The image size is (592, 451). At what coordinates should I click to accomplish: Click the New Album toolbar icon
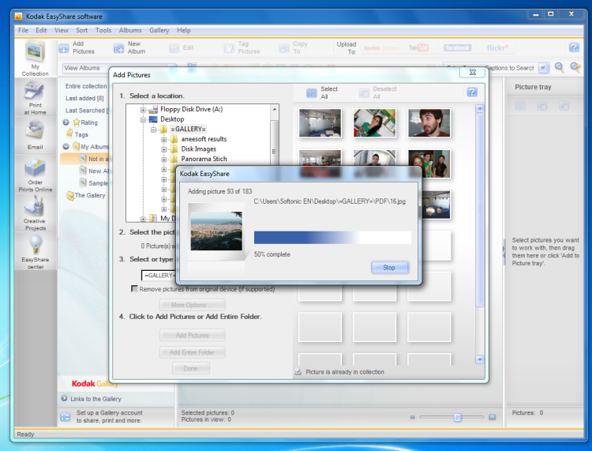[118, 48]
